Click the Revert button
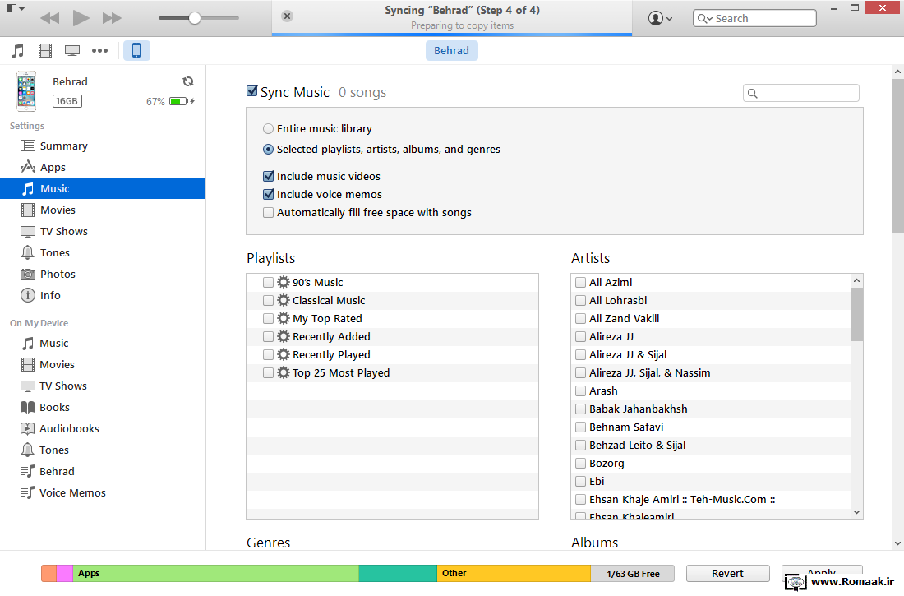 [727, 574]
